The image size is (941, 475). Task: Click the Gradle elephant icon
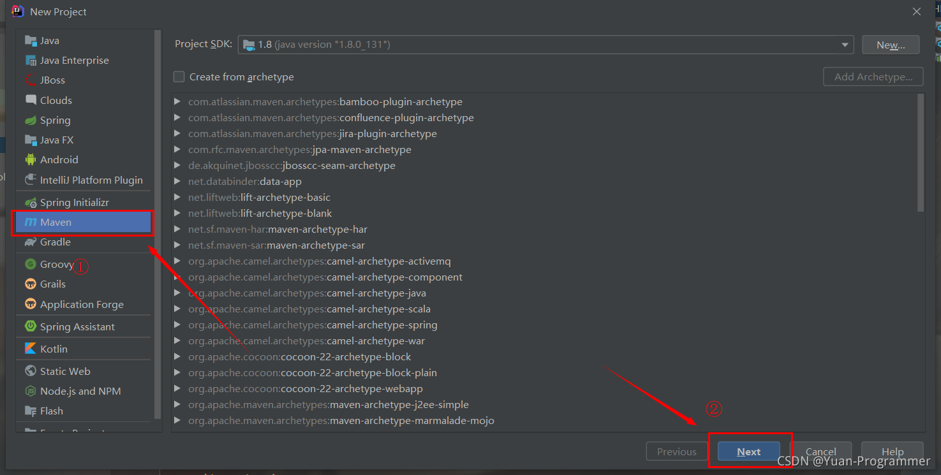(31, 242)
